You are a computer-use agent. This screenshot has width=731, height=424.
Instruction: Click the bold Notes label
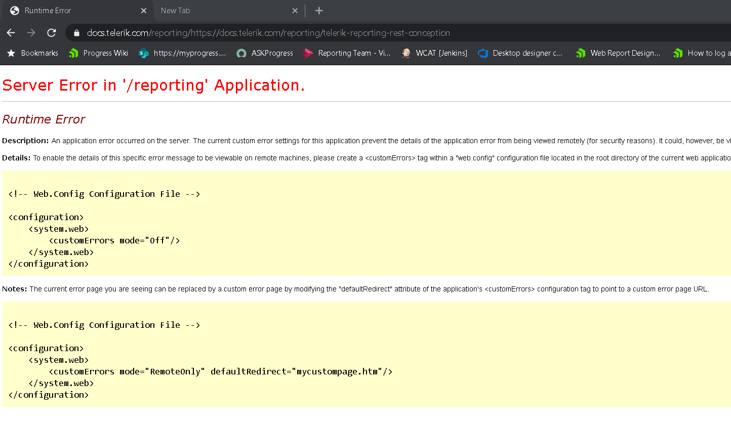click(15, 289)
